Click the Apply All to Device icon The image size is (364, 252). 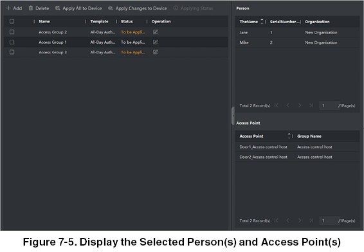pos(57,8)
